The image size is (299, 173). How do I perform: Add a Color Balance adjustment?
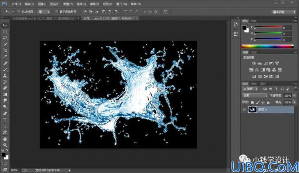click(257, 70)
